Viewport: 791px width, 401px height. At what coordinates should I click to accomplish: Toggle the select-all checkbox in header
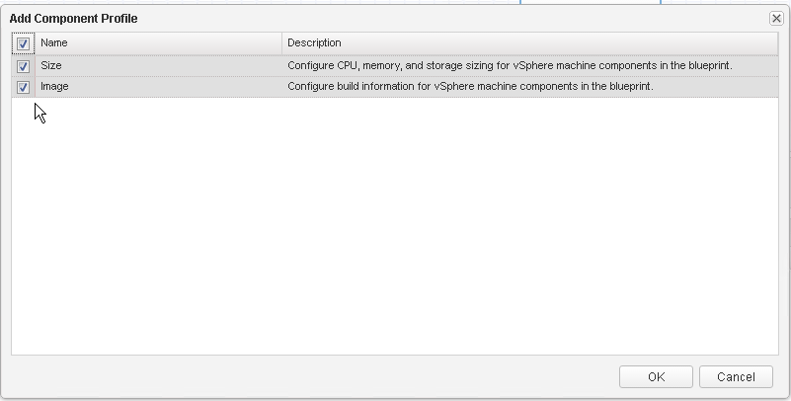tap(23, 43)
